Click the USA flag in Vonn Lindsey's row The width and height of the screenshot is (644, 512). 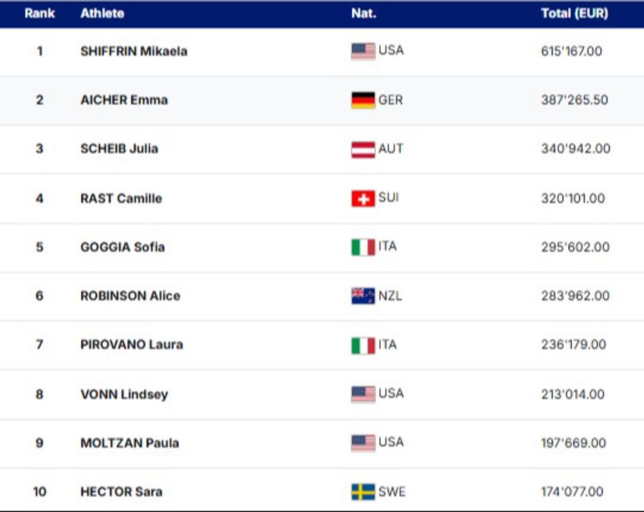point(363,394)
